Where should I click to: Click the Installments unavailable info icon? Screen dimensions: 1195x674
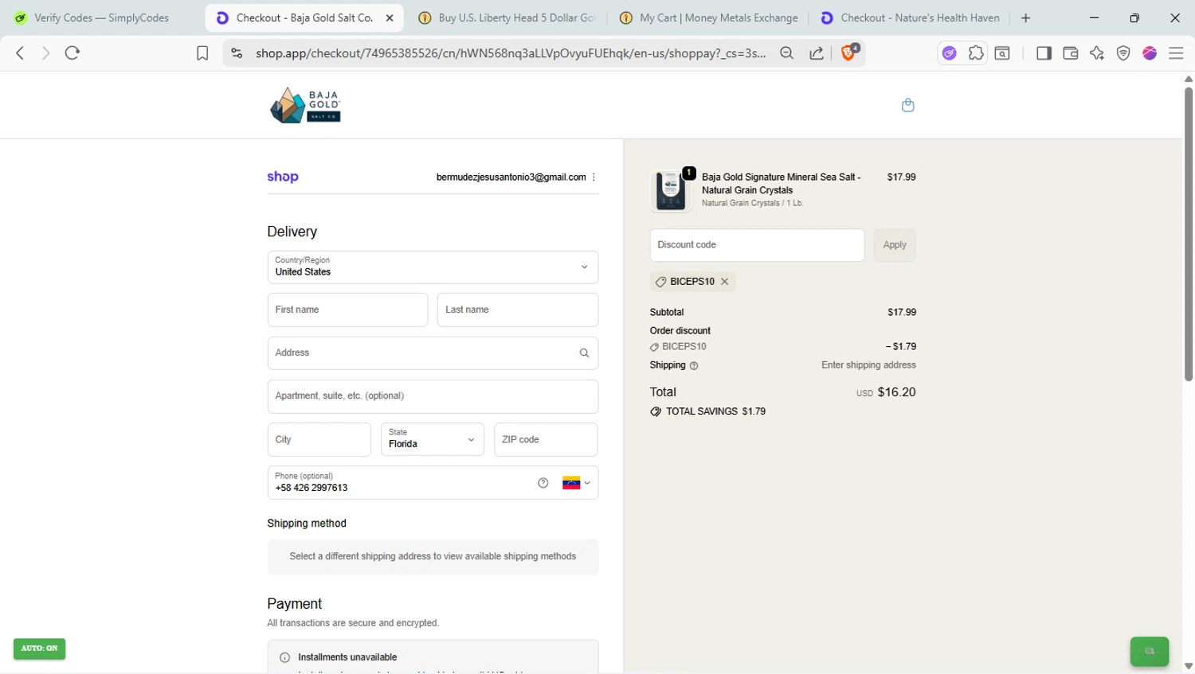[284, 658]
